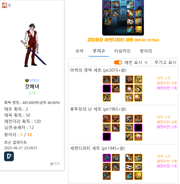Open the 항아리 tab
Image resolution: width=180 pixels, height=184 pixels.
tap(146, 51)
